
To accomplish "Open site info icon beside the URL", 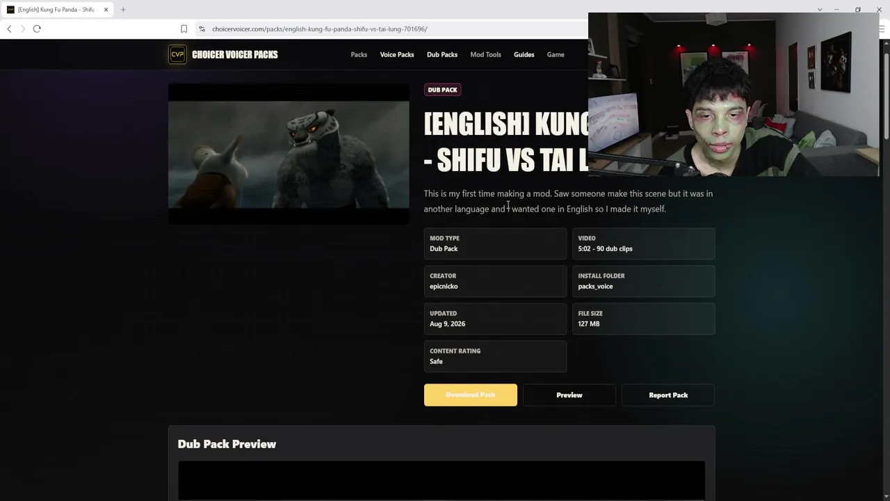I will point(202,29).
